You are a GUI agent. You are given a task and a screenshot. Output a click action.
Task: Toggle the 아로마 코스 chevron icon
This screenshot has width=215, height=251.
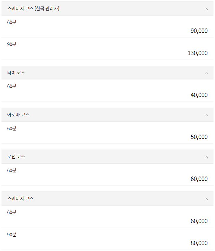pyautogui.click(x=206, y=115)
